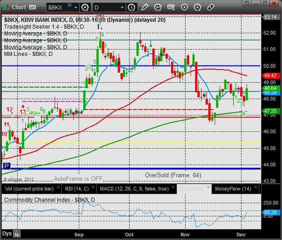The width and height of the screenshot is (282, 240).
Task: Click the bar replay play button
Action: click(184, 7)
